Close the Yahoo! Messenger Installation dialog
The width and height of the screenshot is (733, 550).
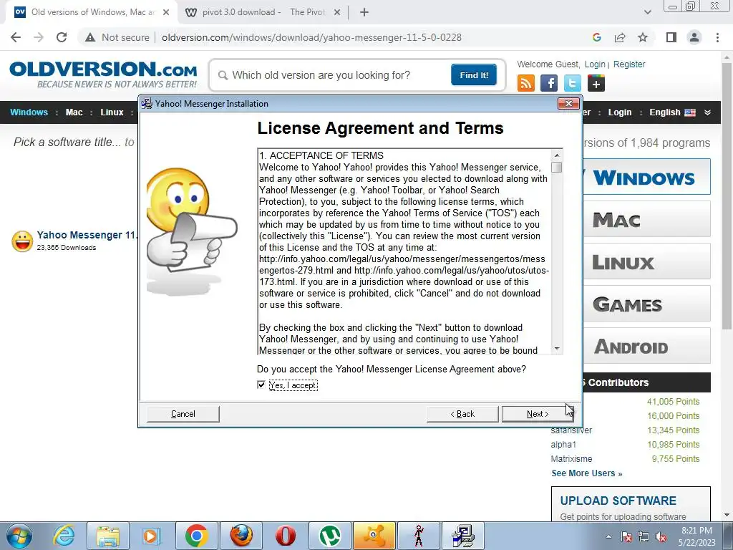pos(568,103)
